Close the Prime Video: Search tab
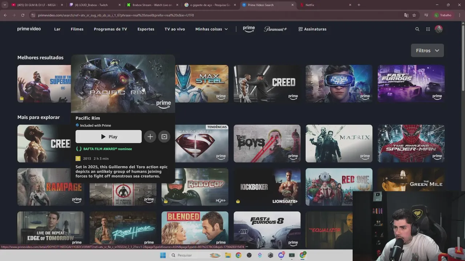Viewport: 465px width, 261px height. click(292, 5)
